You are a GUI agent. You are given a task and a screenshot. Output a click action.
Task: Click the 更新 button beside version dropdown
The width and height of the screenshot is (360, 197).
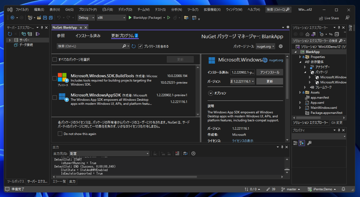click(x=270, y=81)
